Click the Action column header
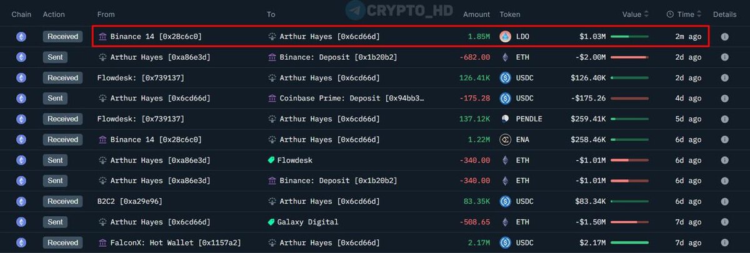 [x=54, y=14]
